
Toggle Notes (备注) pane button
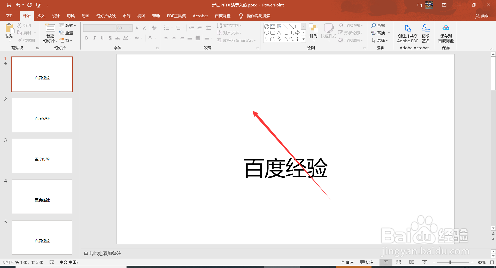tap(347, 262)
